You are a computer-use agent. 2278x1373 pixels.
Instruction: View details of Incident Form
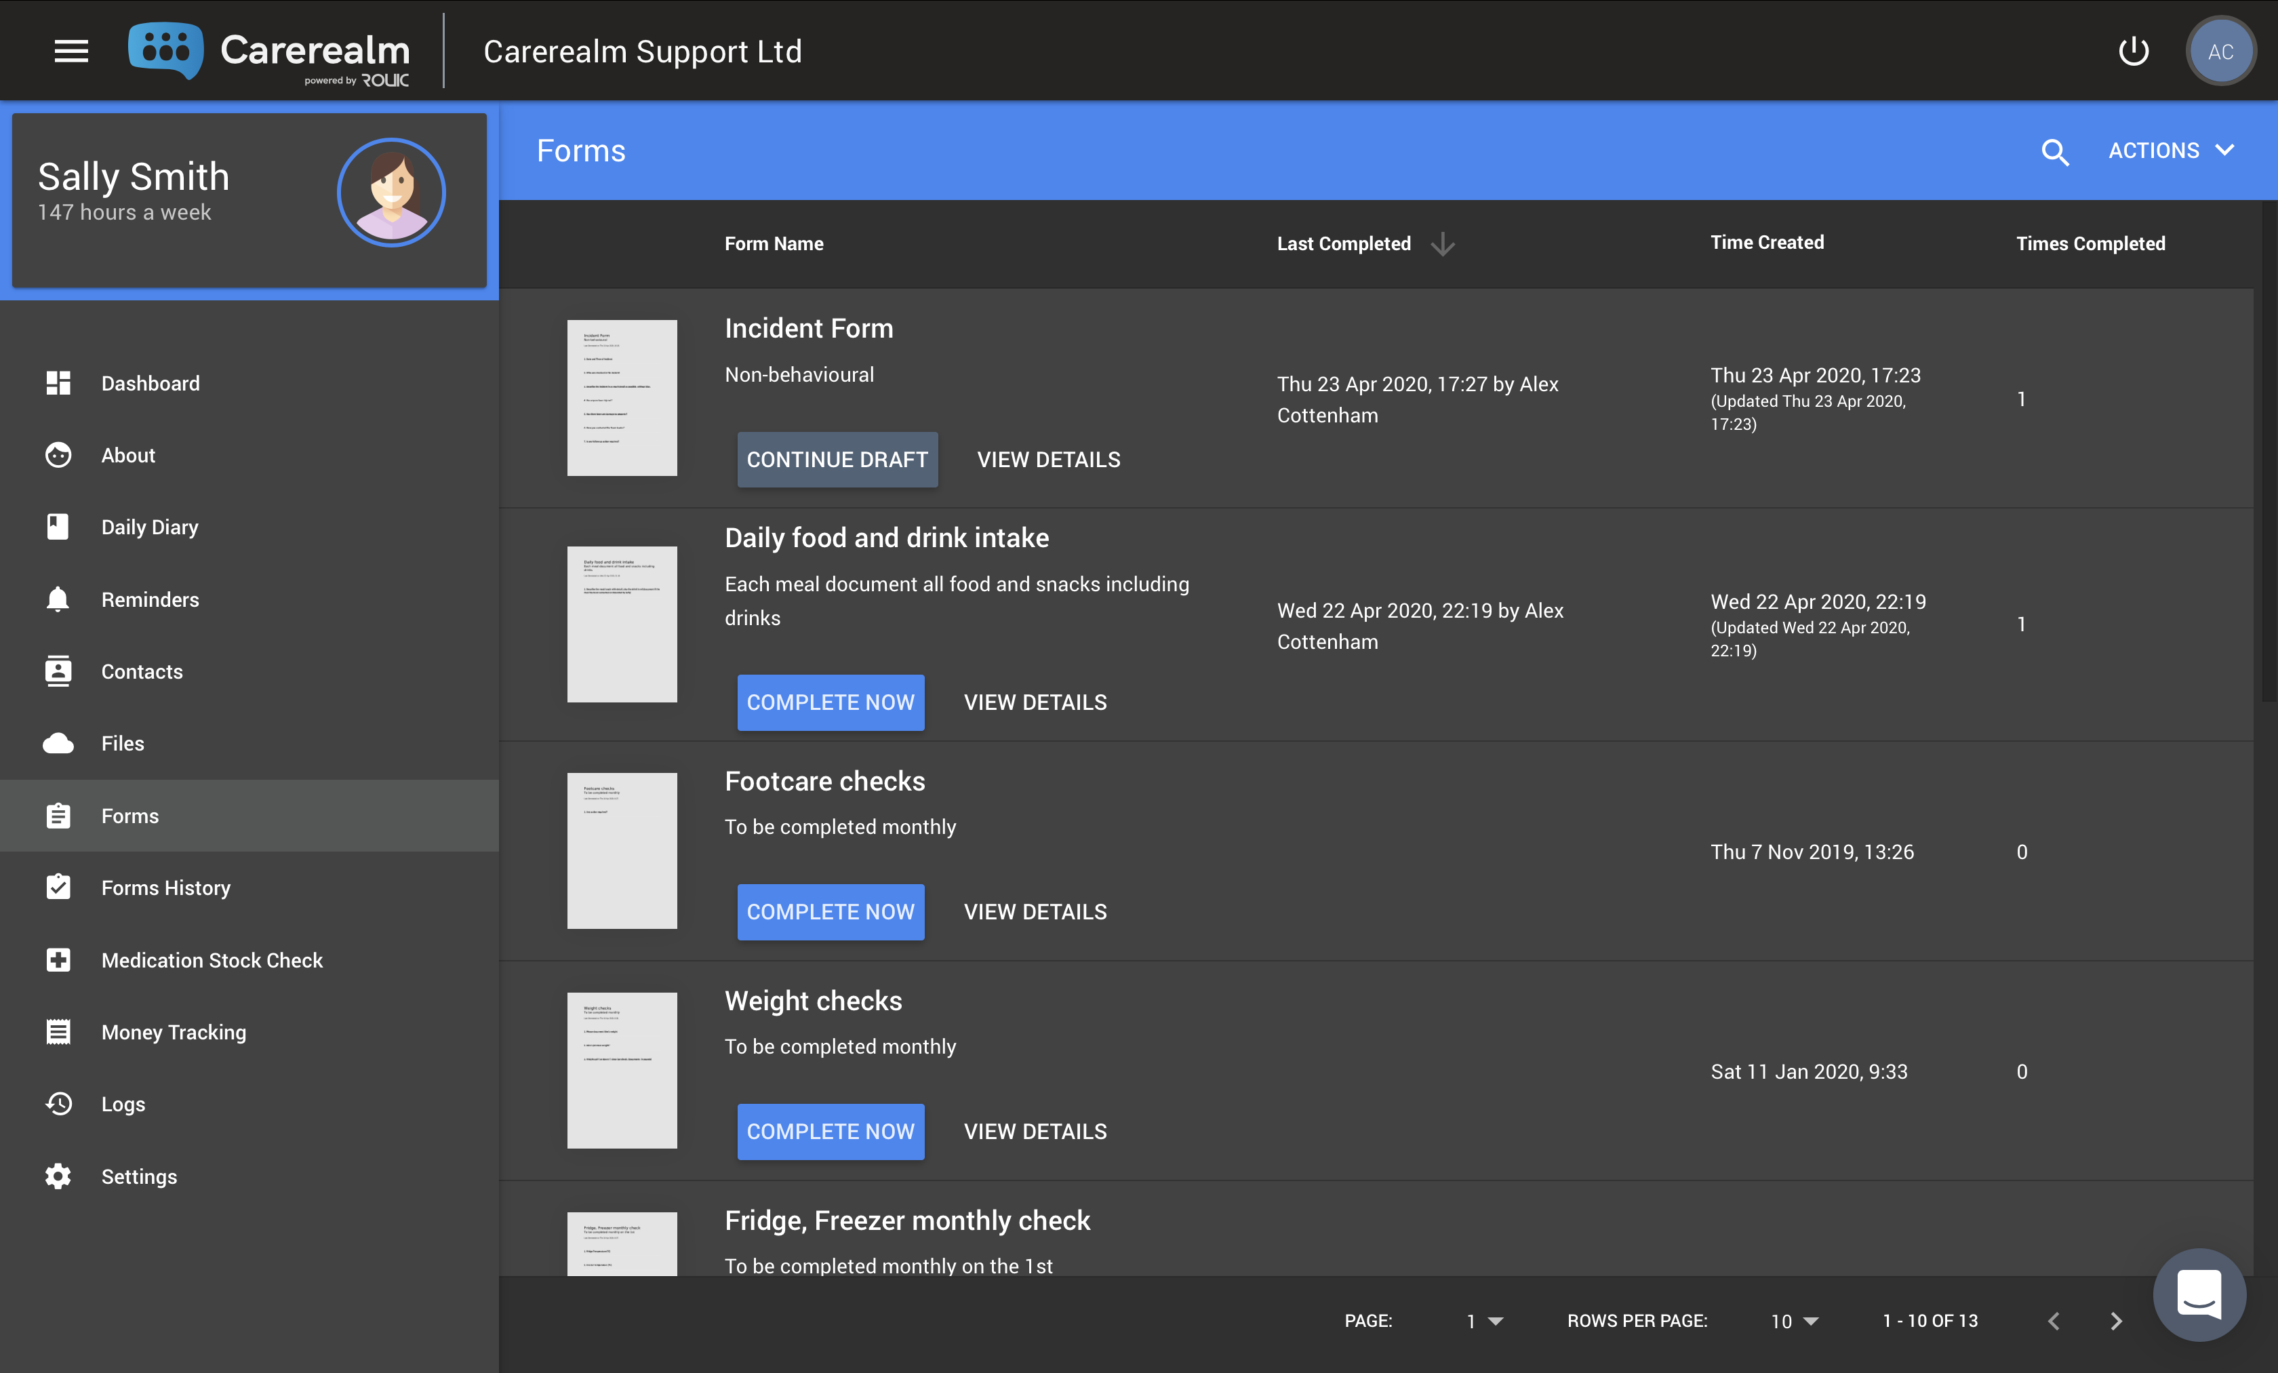tap(1048, 460)
